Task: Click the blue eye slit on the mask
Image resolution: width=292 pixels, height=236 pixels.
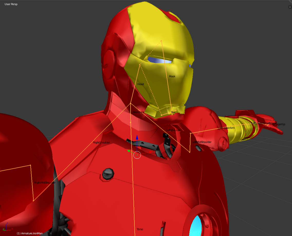Action: tap(160, 60)
